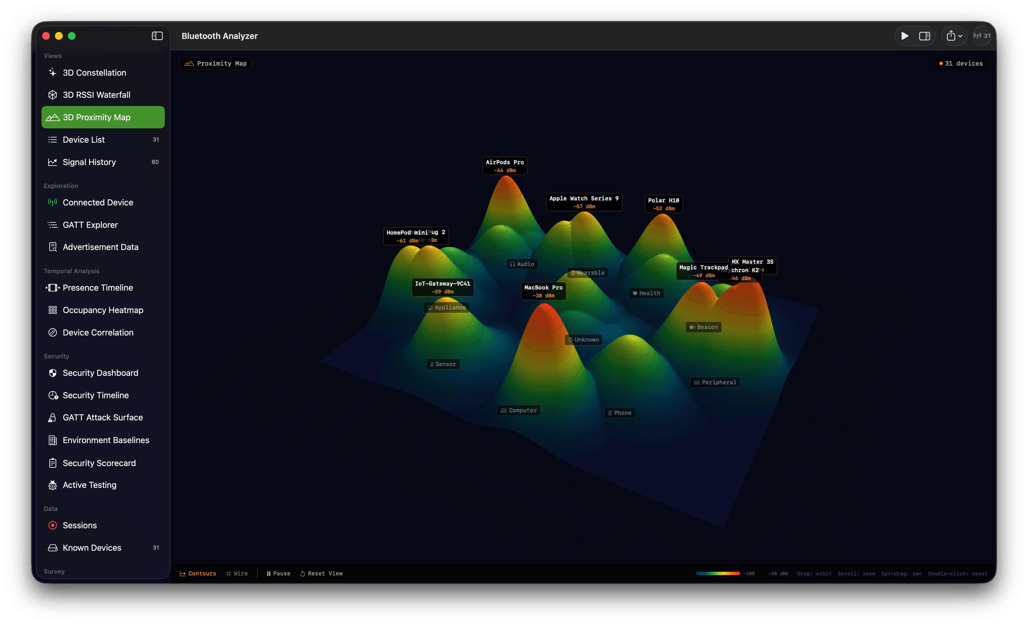This screenshot has width=1028, height=625.
Task: Click the Computer category tag
Action: pos(518,410)
